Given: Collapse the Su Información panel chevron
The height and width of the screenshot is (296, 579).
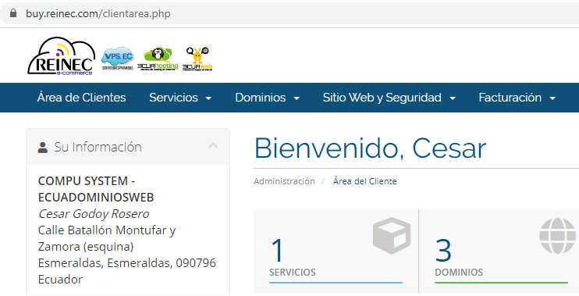Looking at the screenshot, I should coord(213,145).
